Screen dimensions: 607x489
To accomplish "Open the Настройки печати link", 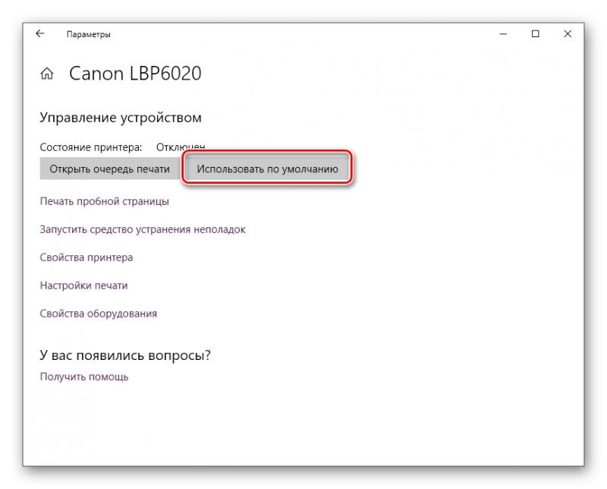I will tap(83, 286).
